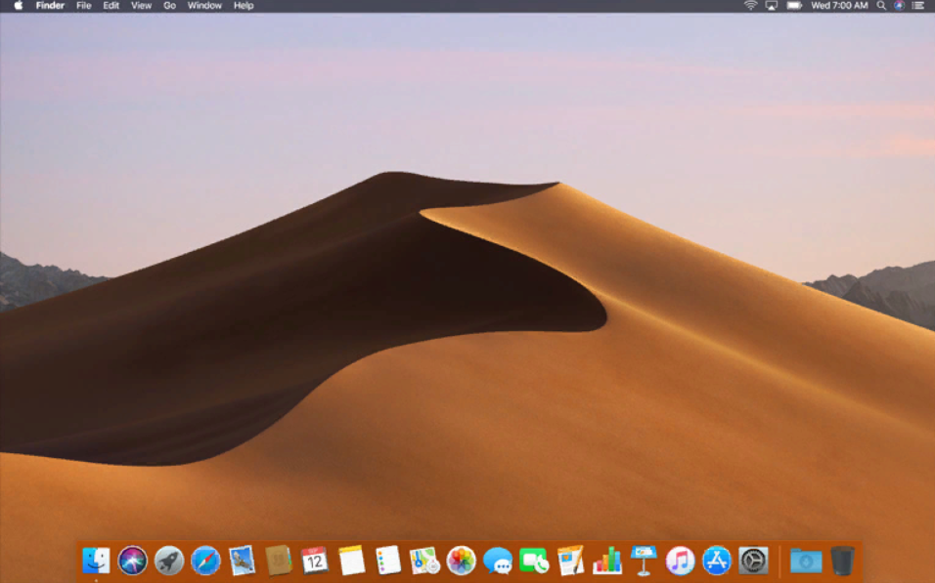Viewport: 935px width, 583px height.
Task: Open Messages speech bubble icon
Action: (497, 561)
